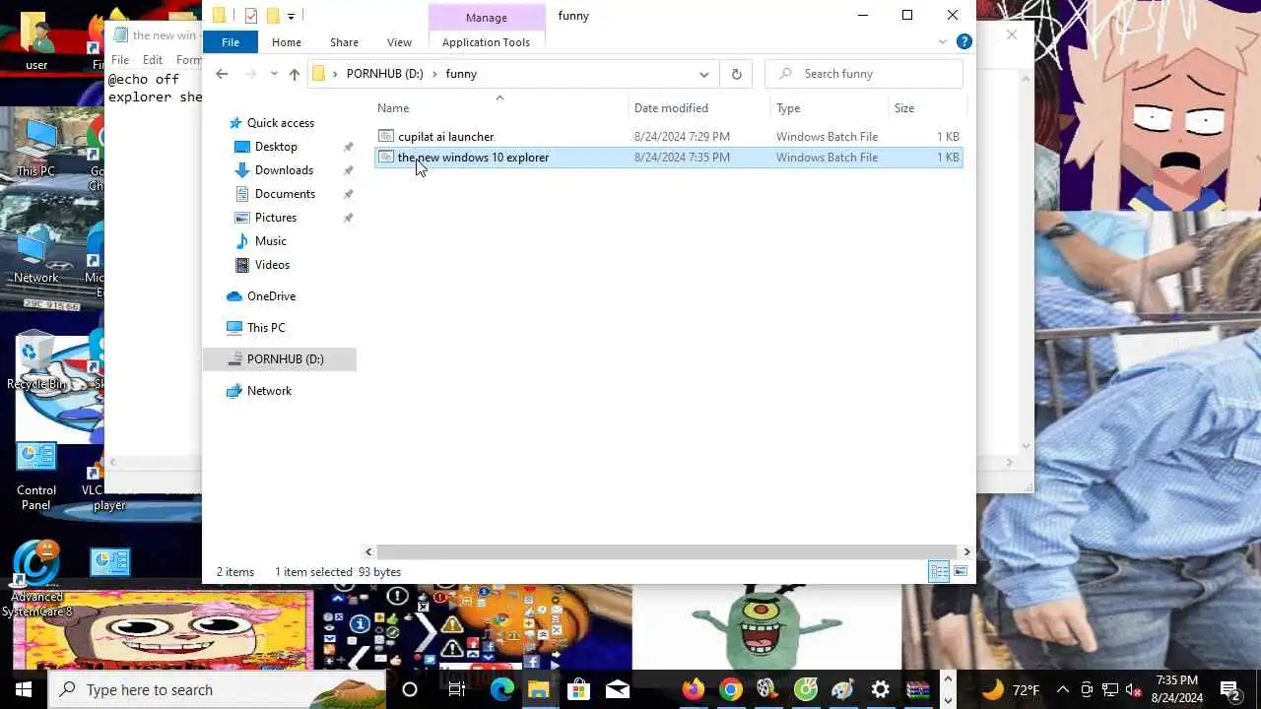
Task: Open Cortana circle on the taskbar
Action: [410, 689]
